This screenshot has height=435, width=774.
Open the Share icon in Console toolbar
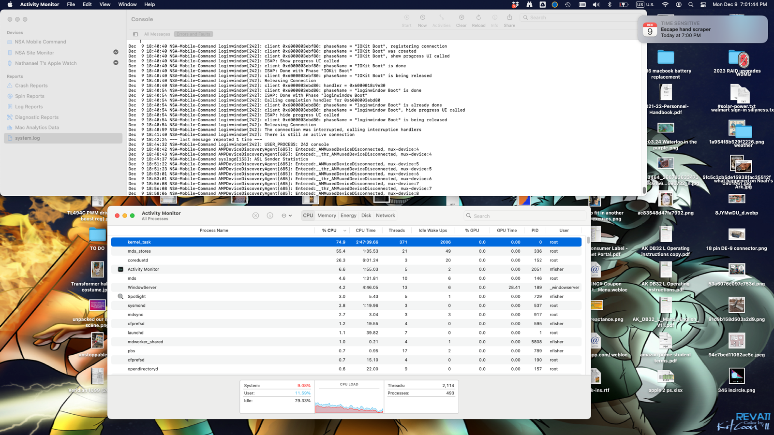click(509, 18)
